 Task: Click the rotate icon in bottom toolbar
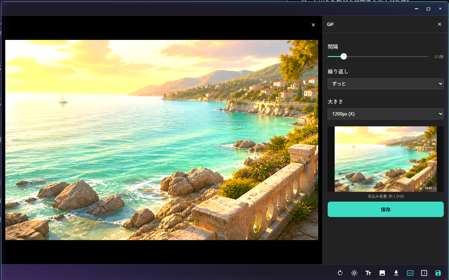point(340,273)
